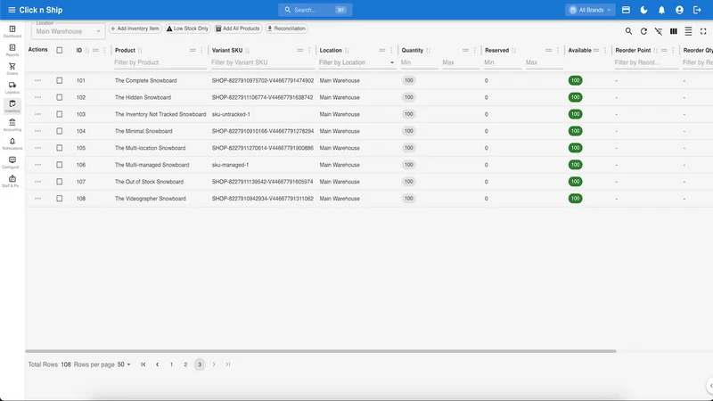The image size is (713, 401).
Task: Check the row 107 checkbox
Action: pos(60,182)
